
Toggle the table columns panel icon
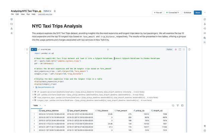[x=182, y=105]
